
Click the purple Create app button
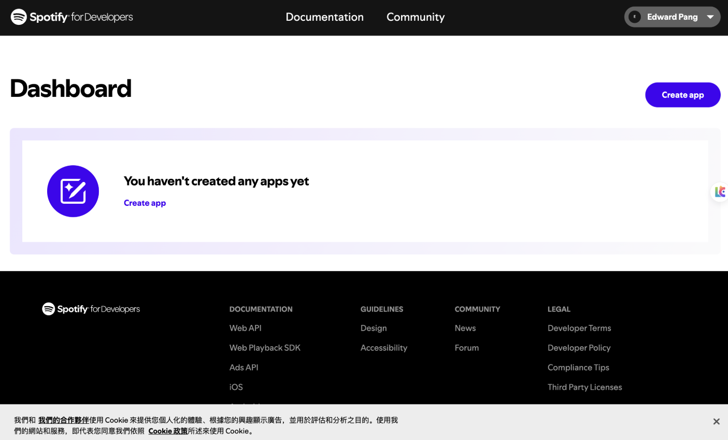coord(682,95)
